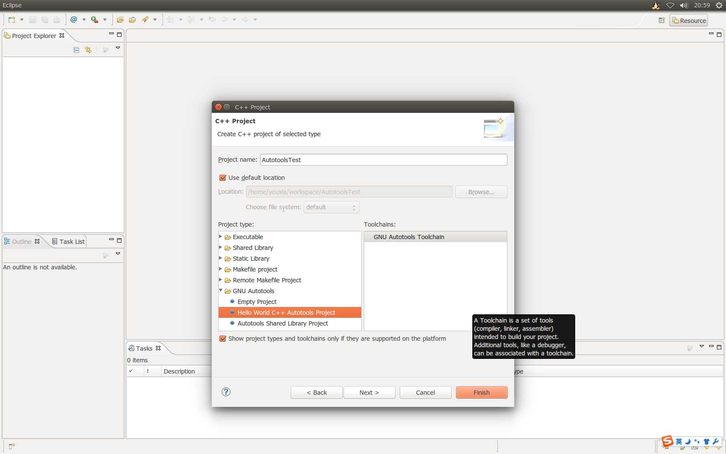Screen dimensions: 726x454
Task: Maximize the Project Explorer view
Action: 119,34
